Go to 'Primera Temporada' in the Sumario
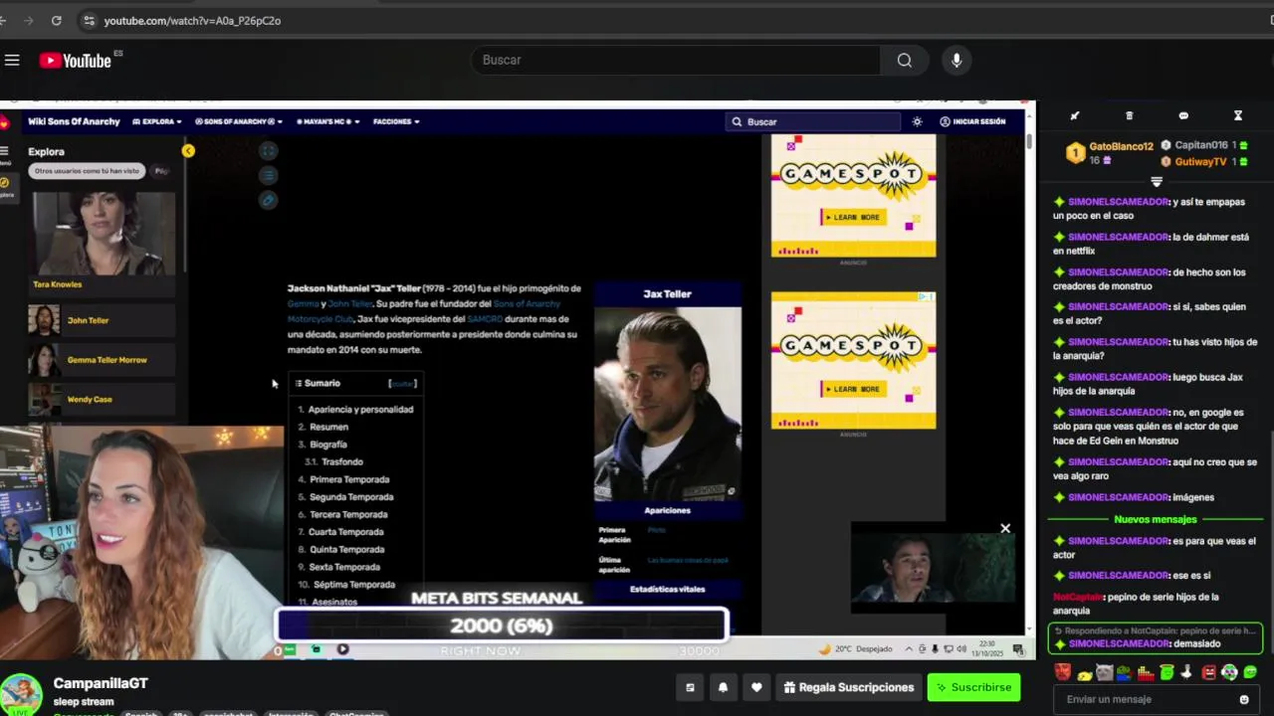Screen dimensions: 1274x716 tap(349, 479)
